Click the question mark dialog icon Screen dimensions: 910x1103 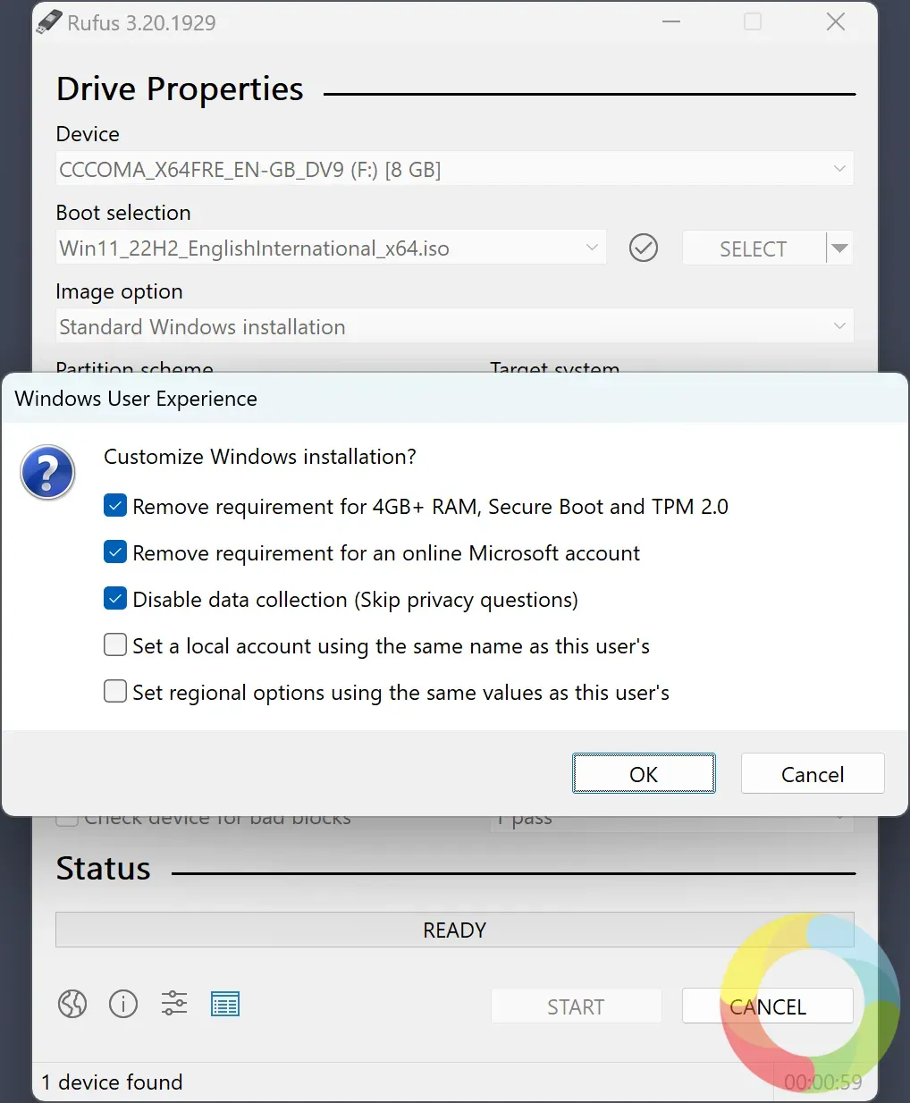[x=48, y=473]
